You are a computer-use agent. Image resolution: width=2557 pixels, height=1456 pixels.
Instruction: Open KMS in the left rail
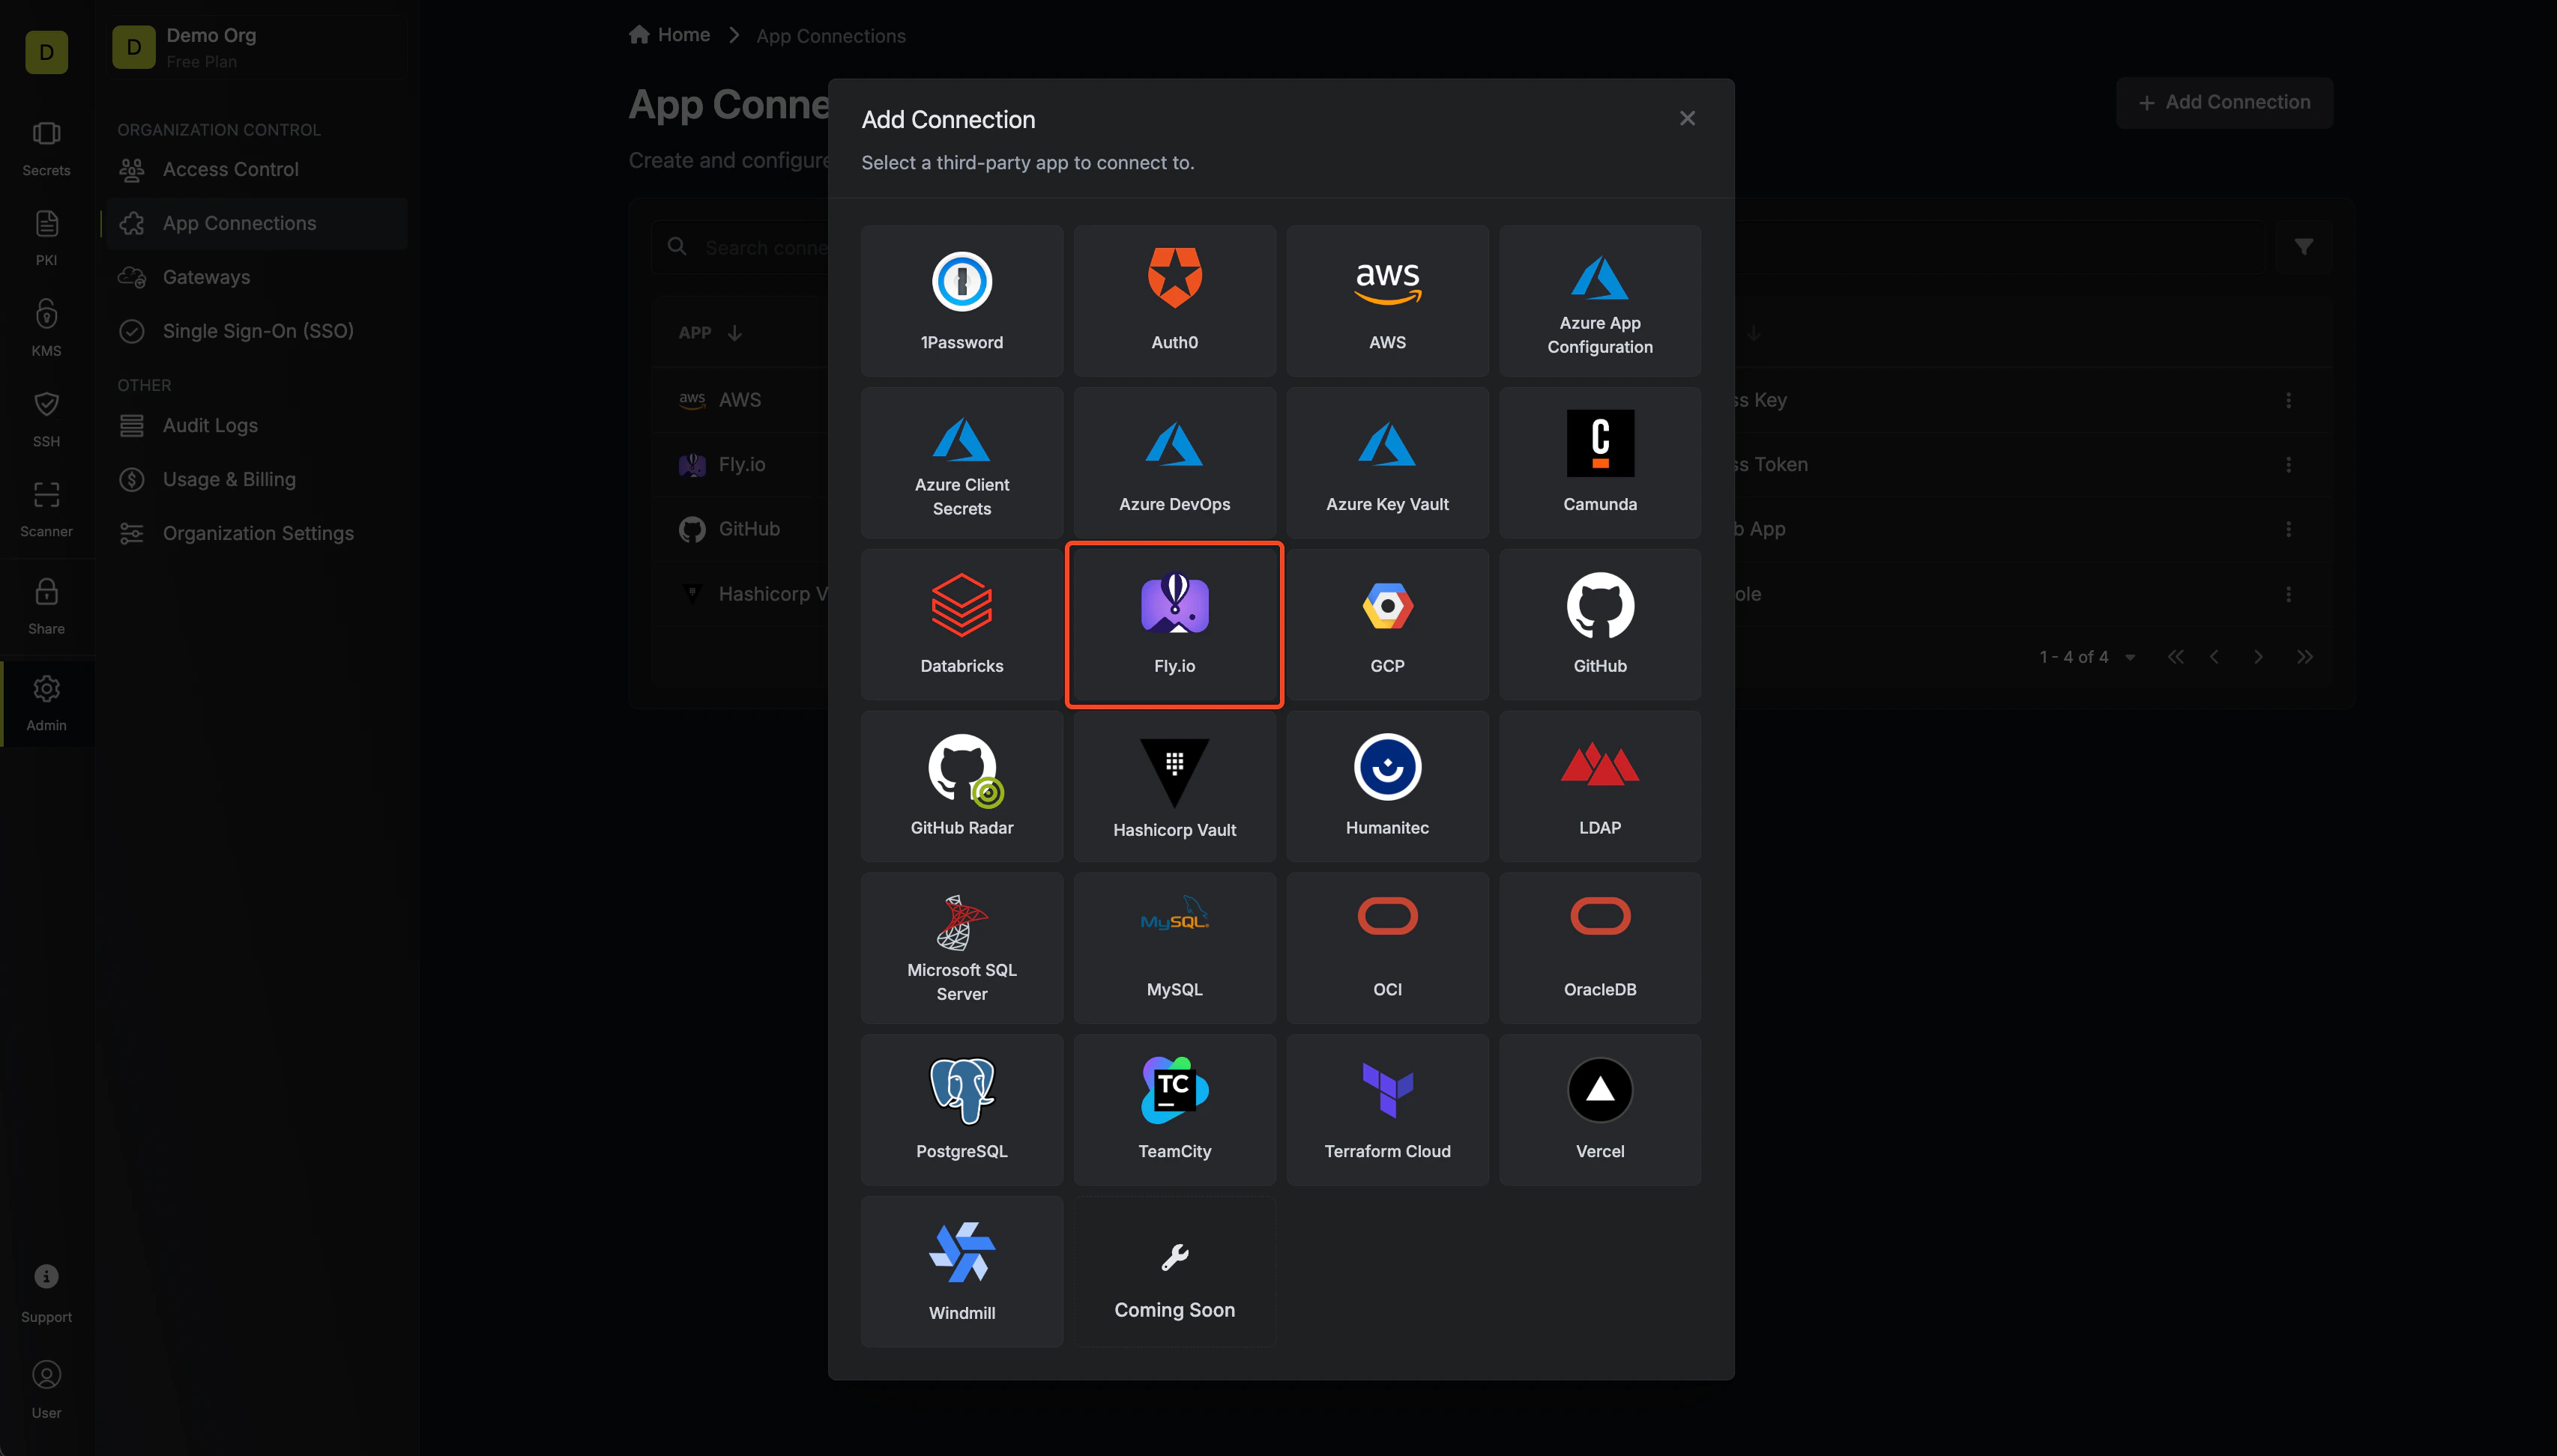[x=46, y=329]
